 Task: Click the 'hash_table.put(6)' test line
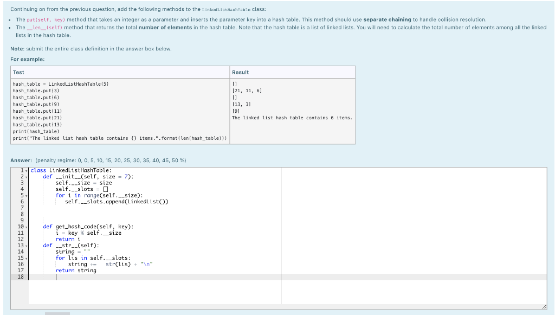36,98
